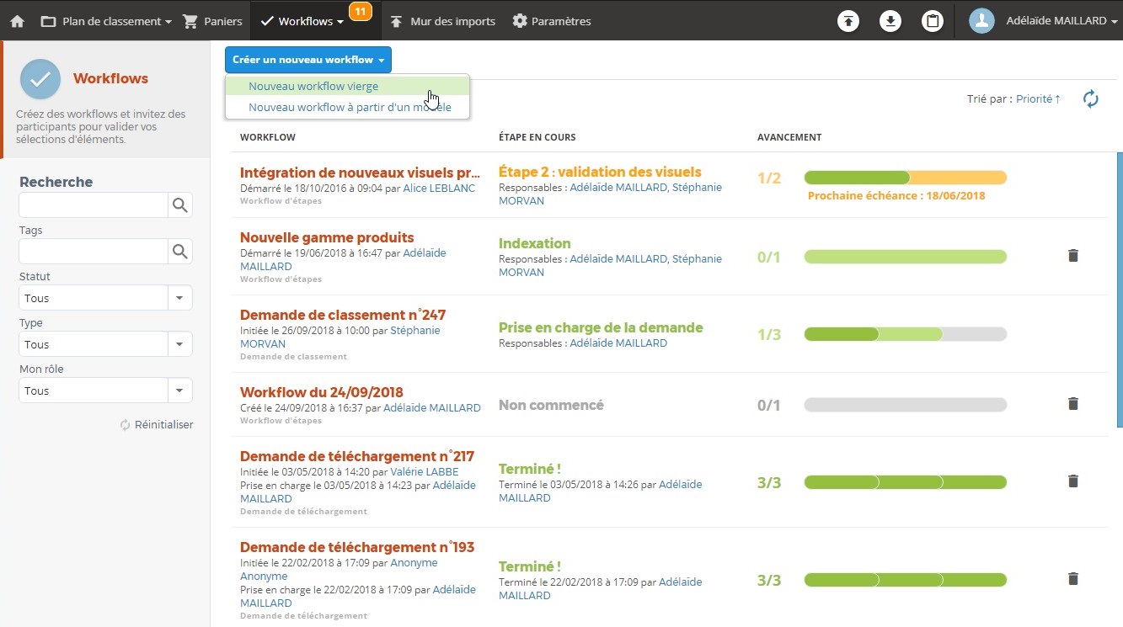Click Alice LEBLANC user link
1123x627 pixels.
[x=439, y=189]
